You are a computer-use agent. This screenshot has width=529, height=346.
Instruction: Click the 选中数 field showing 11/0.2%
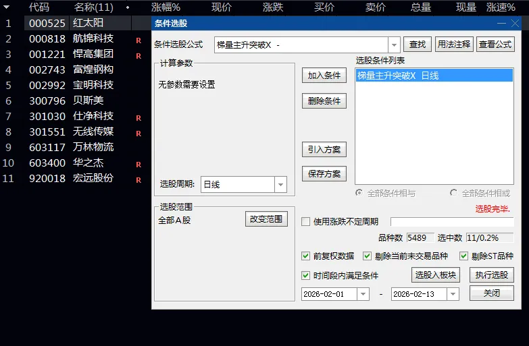490,238
